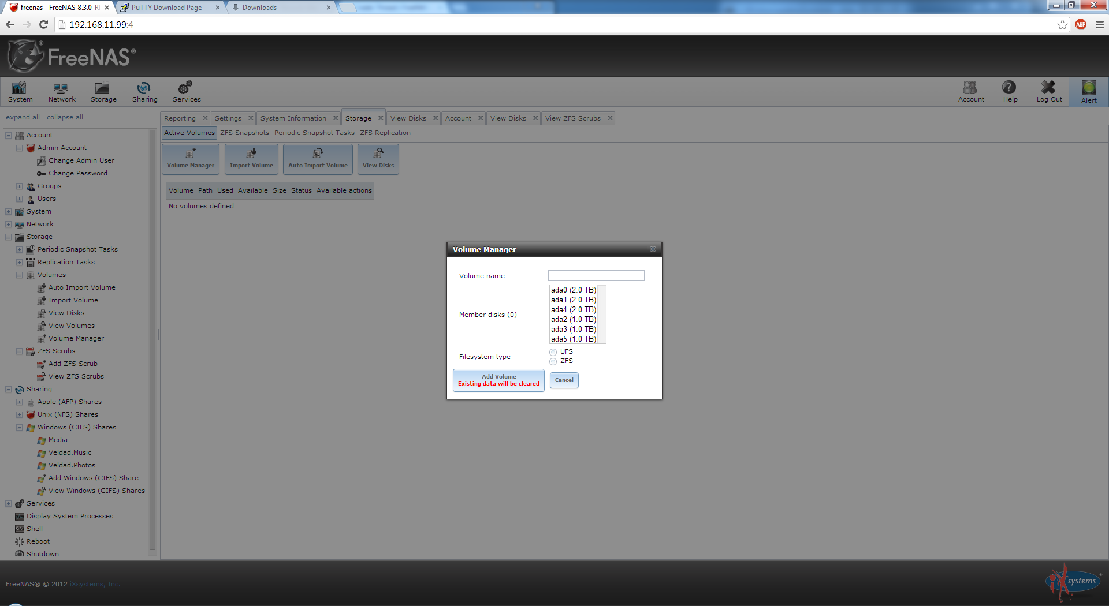Click the View Disks toolbar button
This screenshot has height=606, width=1109.
pyautogui.click(x=378, y=159)
